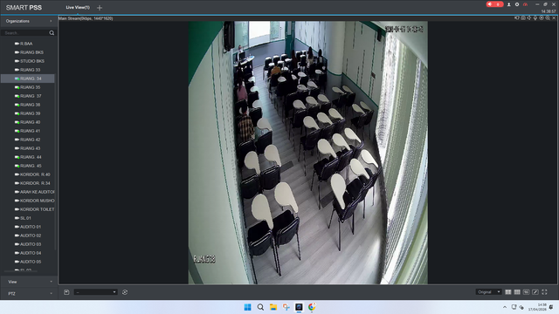Select camera ARAH KE AUDITOR

pyautogui.click(x=37, y=192)
